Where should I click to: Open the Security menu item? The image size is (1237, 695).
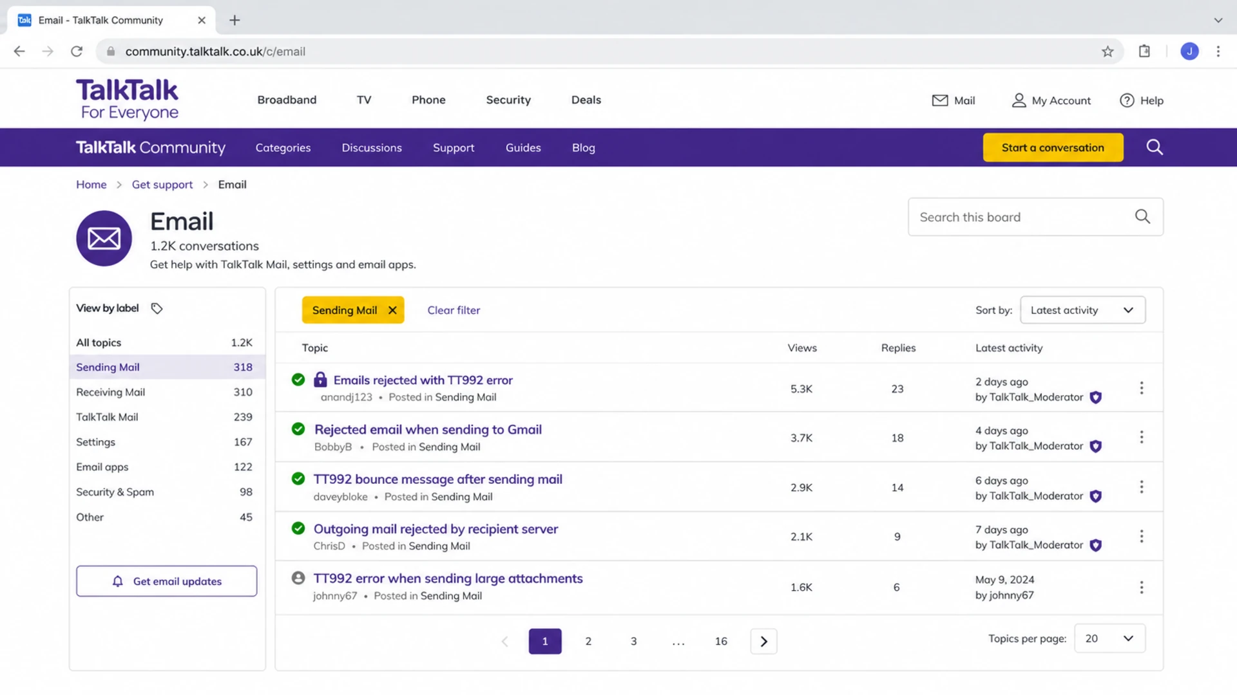coord(508,100)
